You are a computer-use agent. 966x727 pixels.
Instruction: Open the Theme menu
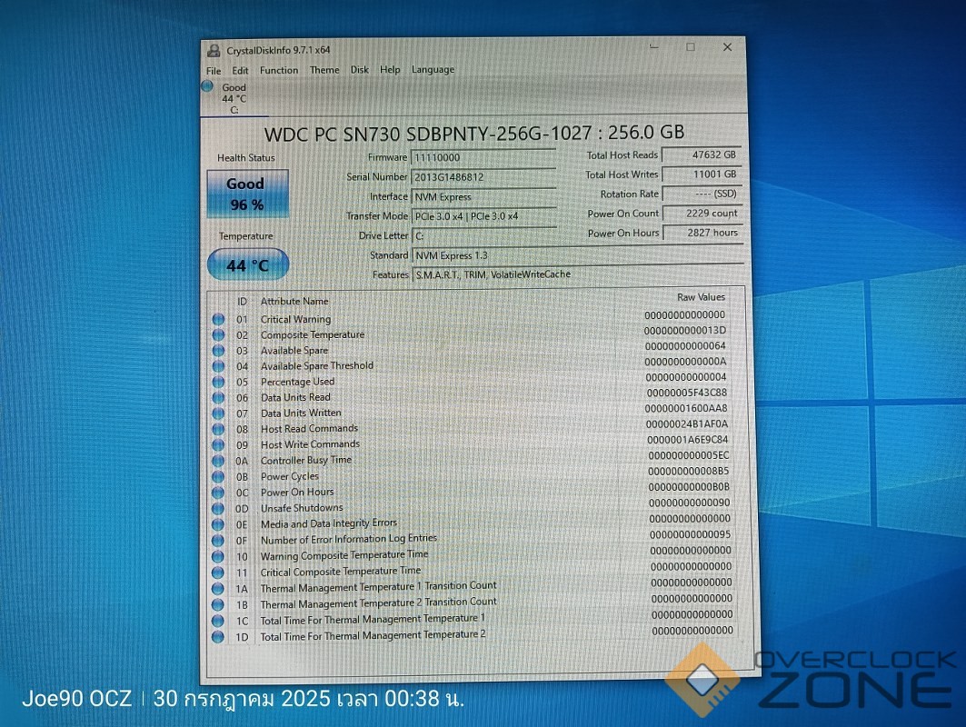coord(324,70)
